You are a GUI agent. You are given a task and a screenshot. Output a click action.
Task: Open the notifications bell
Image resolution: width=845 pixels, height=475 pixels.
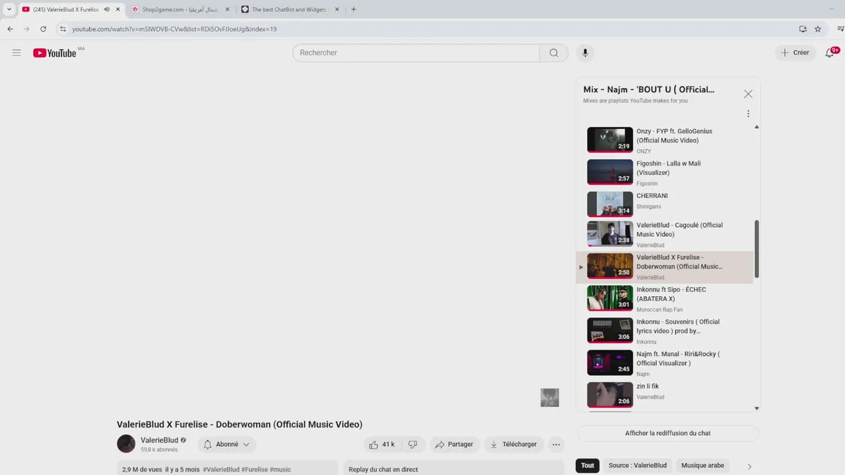[830, 53]
